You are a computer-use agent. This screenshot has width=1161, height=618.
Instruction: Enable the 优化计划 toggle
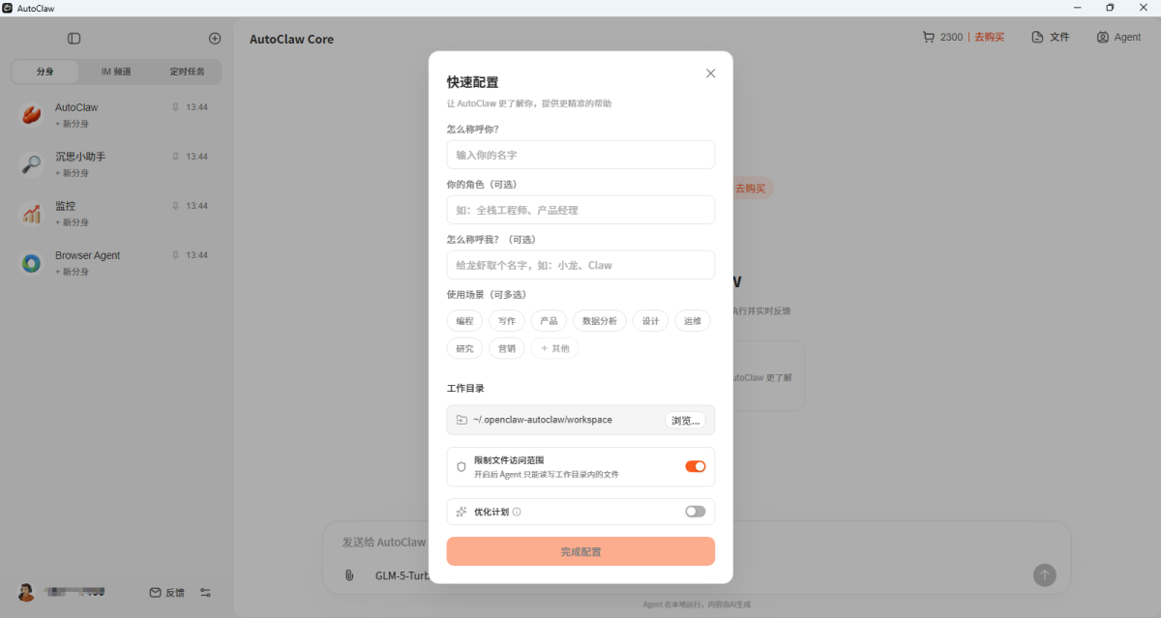[x=695, y=512]
